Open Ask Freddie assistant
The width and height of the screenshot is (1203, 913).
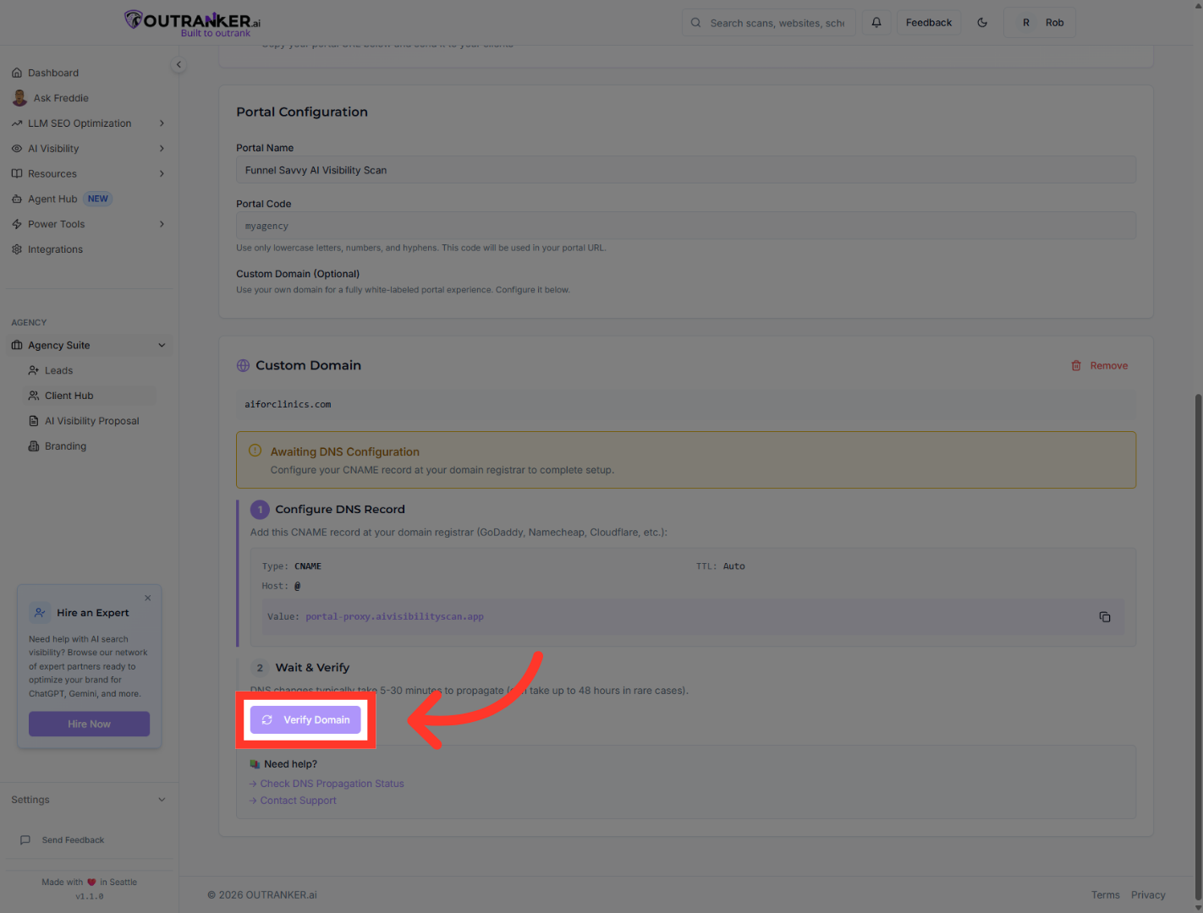point(60,98)
